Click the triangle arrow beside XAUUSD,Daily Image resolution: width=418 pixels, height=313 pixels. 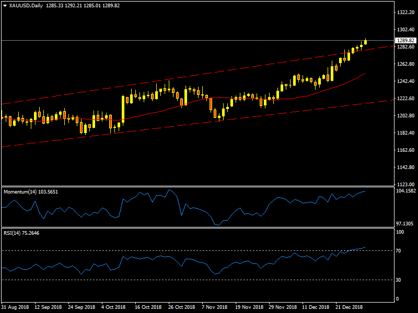click(5, 6)
